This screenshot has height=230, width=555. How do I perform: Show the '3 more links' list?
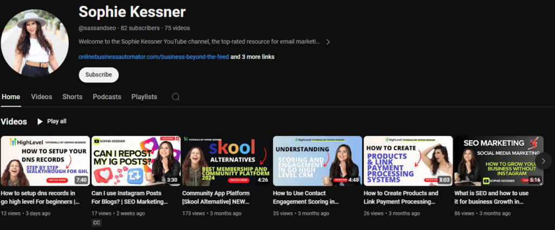tap(253, 56)
